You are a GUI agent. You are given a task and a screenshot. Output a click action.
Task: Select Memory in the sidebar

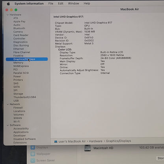pyautogui.click(x=18, y=63)
